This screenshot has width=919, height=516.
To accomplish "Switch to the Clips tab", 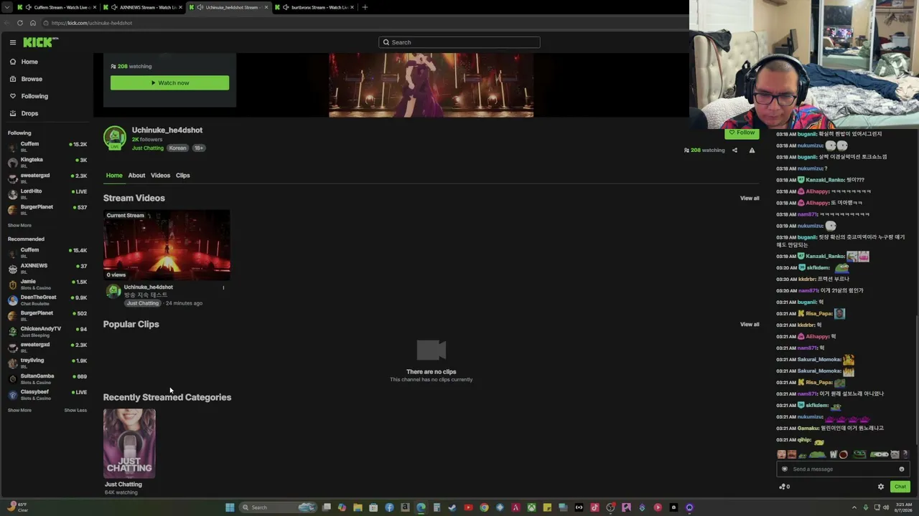I will [183, 175].
